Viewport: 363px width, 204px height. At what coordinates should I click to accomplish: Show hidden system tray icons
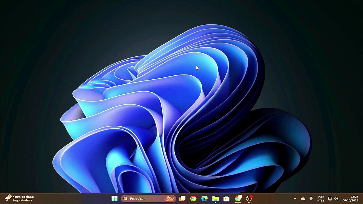[295, 199]
